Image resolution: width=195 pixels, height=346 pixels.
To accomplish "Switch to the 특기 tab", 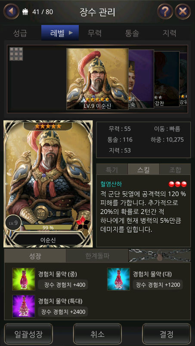I will (x=112, y=169).
